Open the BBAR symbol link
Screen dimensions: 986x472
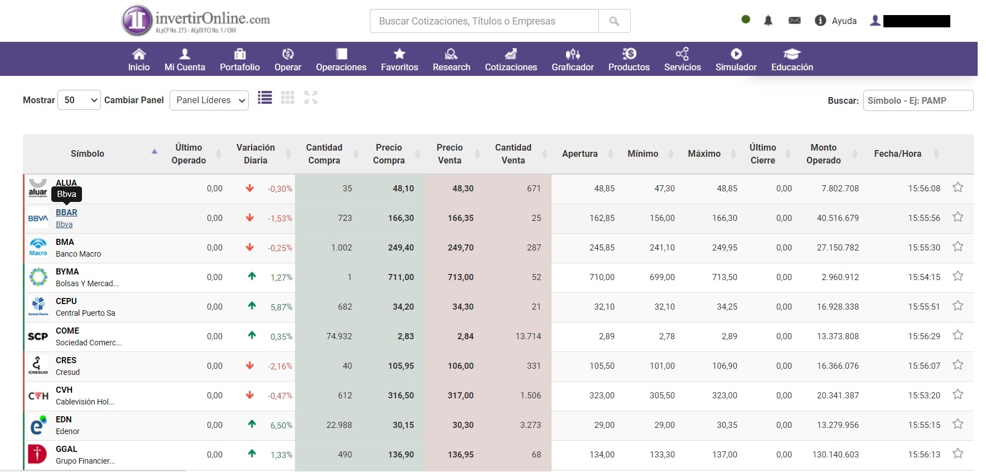[x=66, y=213]
